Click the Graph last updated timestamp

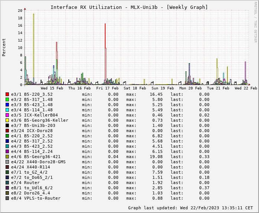coord(190,208)
